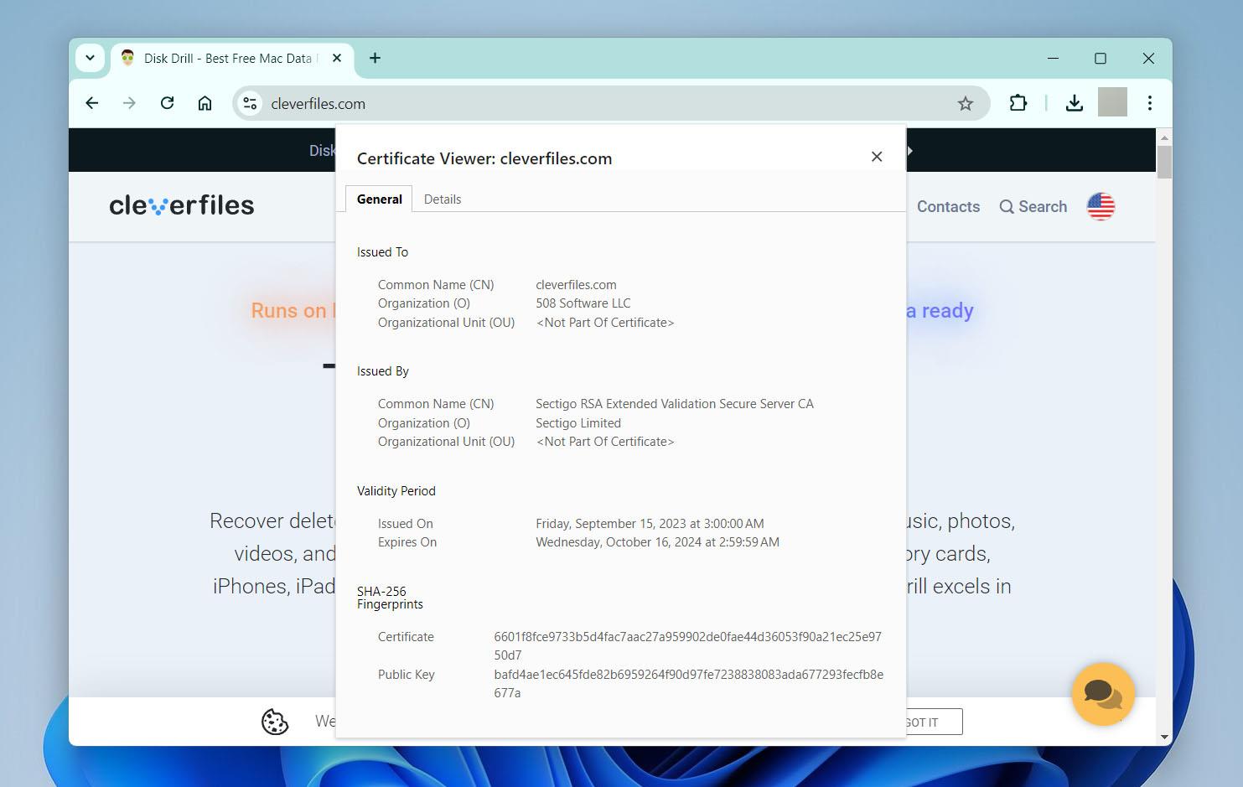Open the tab search dropdown arrow
1243x787 pixels.
[x=90, y=59]
